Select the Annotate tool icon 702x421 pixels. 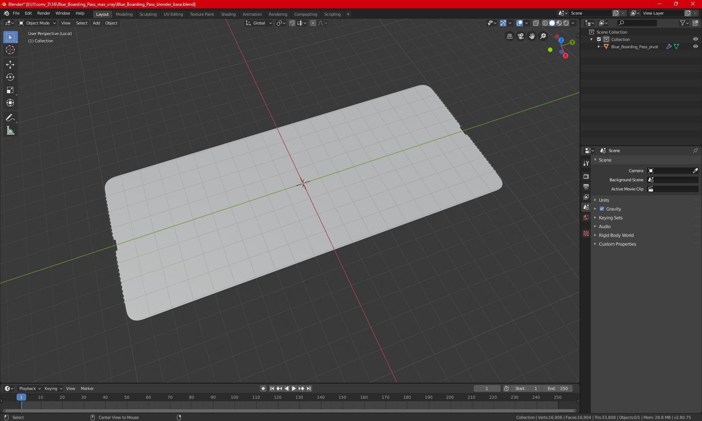(10, 117)
